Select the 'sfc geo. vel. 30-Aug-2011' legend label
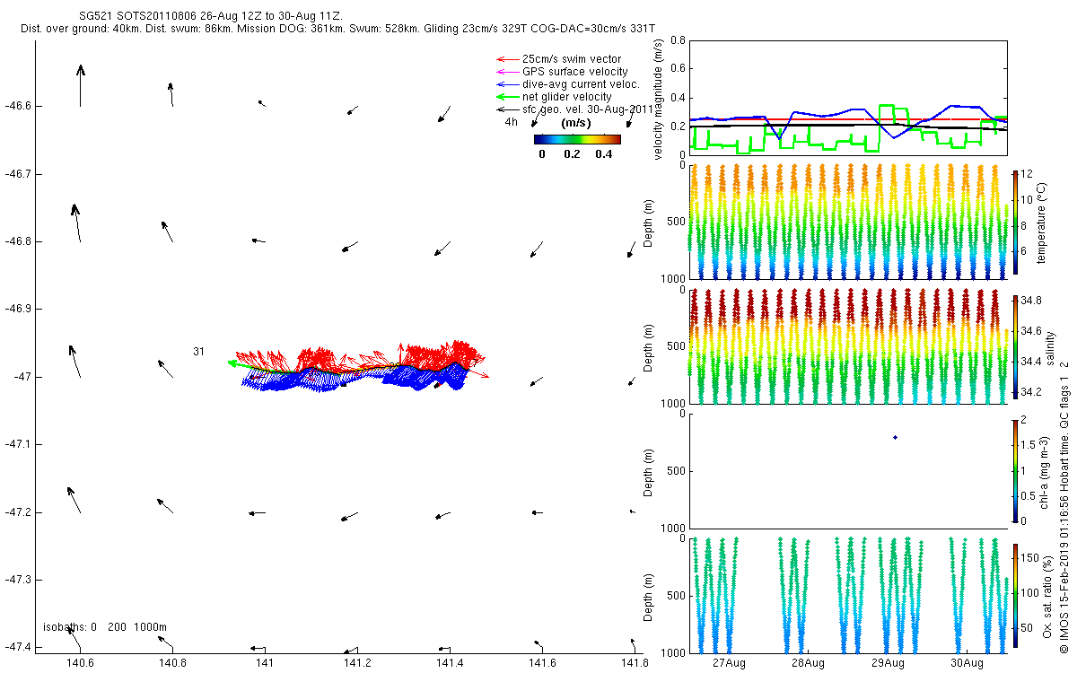The width and height of the screenshot is (1077, 673). click(x=587, y=109)
